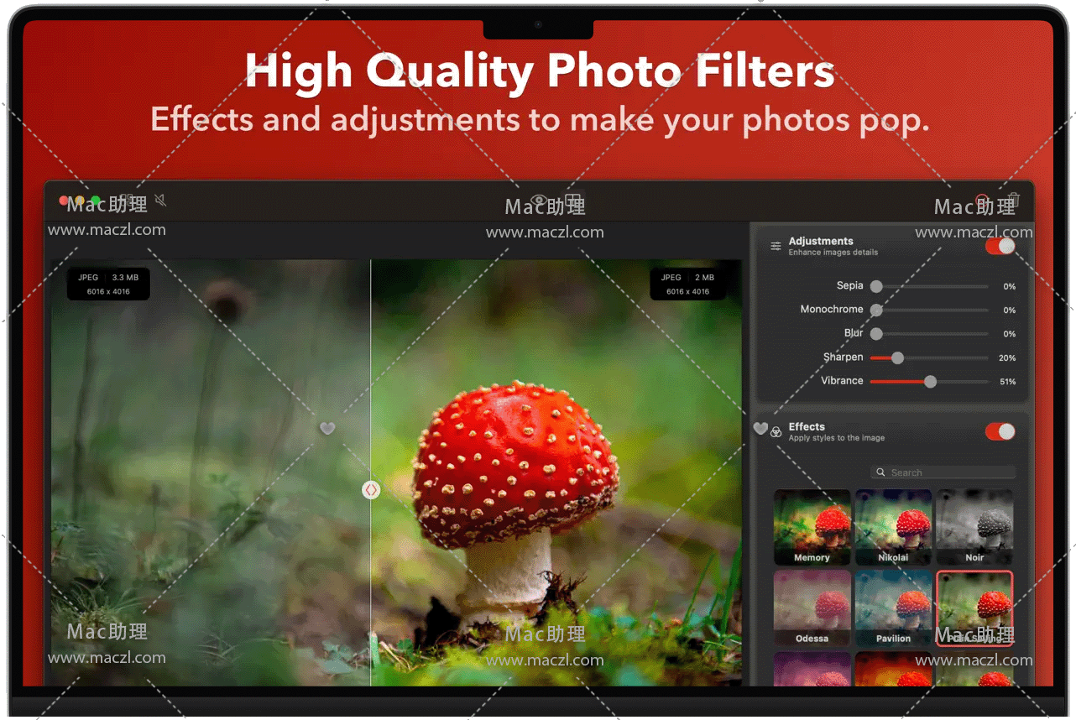Click the eye preview icon in the toolbar
This screenshot has height=720, width=1076.
click(x=540, y=201)
